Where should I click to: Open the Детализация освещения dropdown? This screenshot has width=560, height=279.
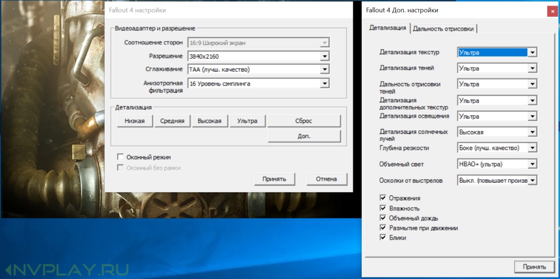click(x=497, y=116)
